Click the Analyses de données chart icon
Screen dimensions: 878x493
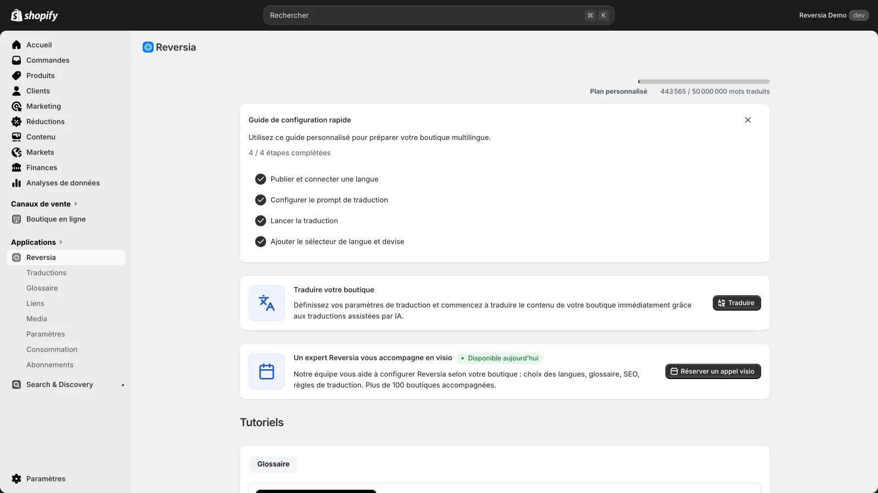16,183
